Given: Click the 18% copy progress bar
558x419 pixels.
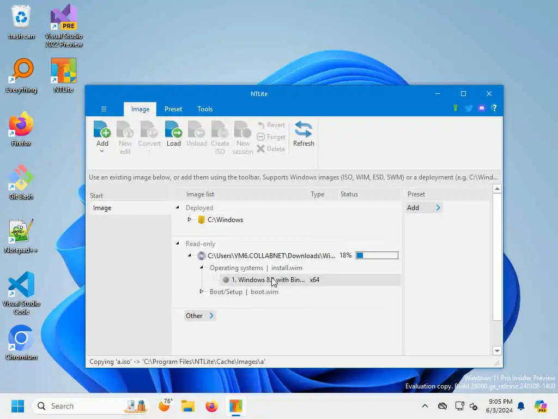Looking at the screenshot, I should (x=377, y=255).
